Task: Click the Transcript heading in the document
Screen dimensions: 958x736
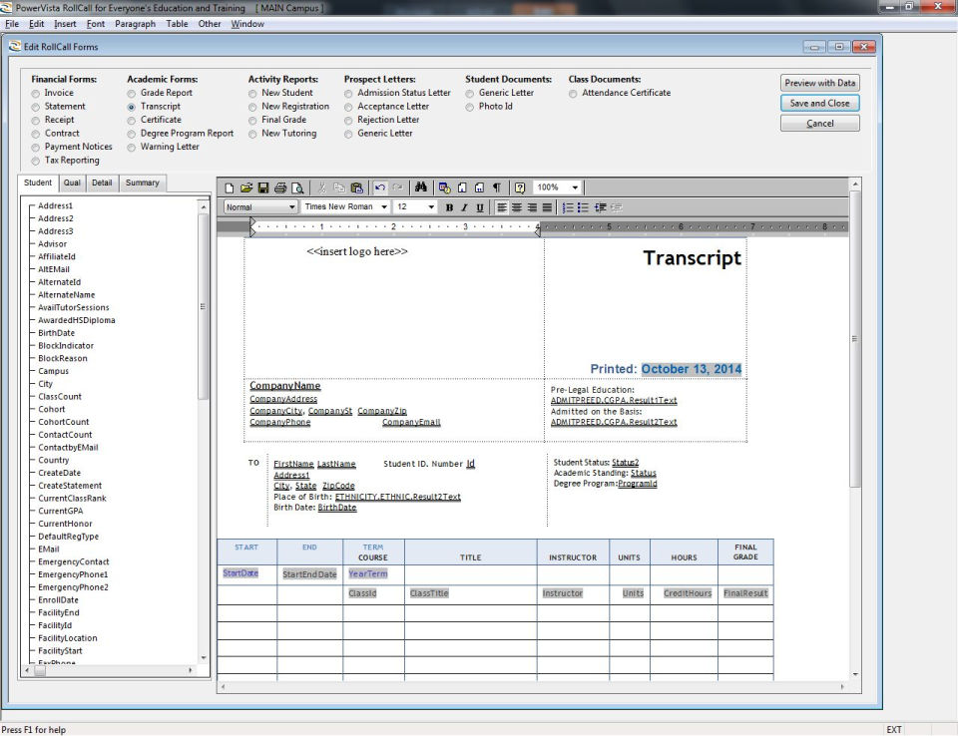Action: pyautogui.click(x=693, y=257)
